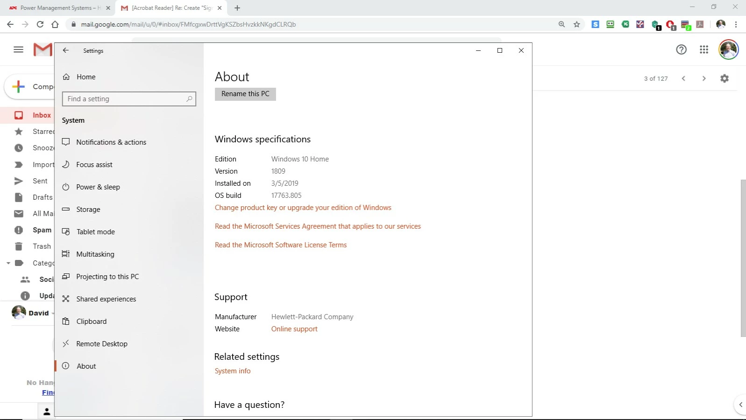Click the Adobe Acrobat extension icon
Viewport: 746px width, 420px height.
tap(700, 24)
